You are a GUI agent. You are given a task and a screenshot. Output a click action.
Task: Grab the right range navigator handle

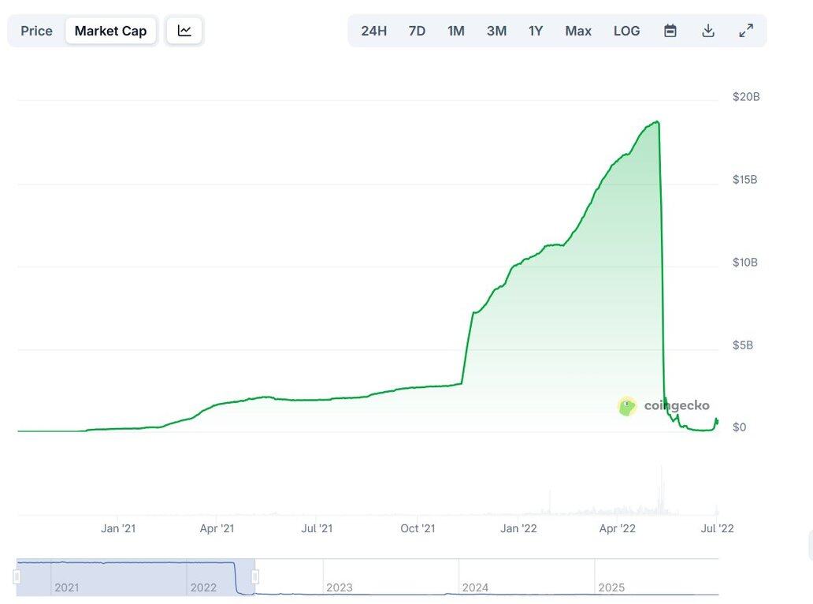(x=254, y=577)
